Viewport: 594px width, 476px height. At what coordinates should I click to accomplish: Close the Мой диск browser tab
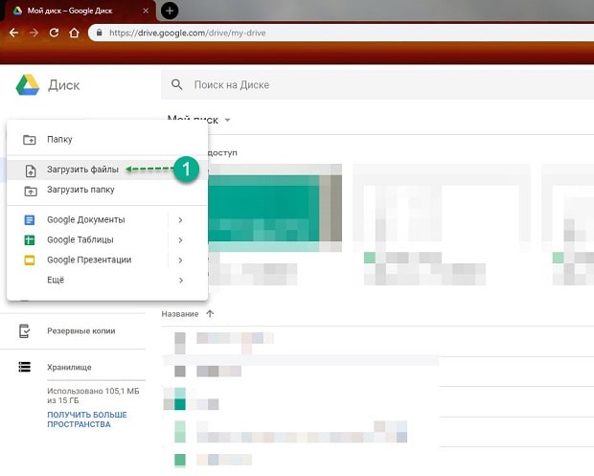[146, 11]
